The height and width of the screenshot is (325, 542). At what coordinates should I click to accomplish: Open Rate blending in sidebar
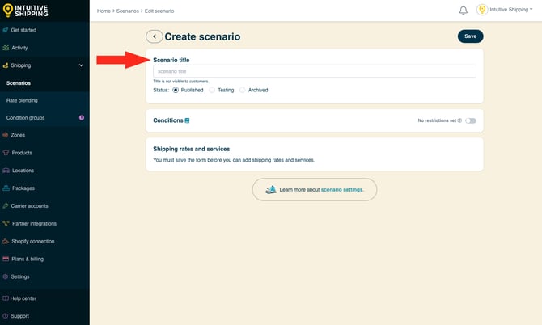tap(22, 100)
